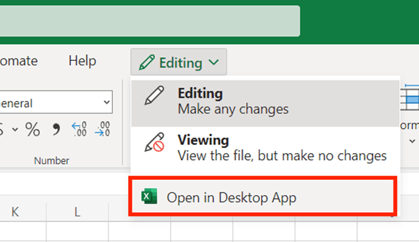Expand the General number format combo box
This screenshot has height=242, width=419.
[56, 102]
